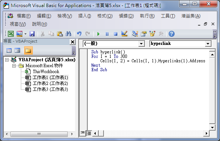Click the Paste clipboard icon

(x=60, y=34)
